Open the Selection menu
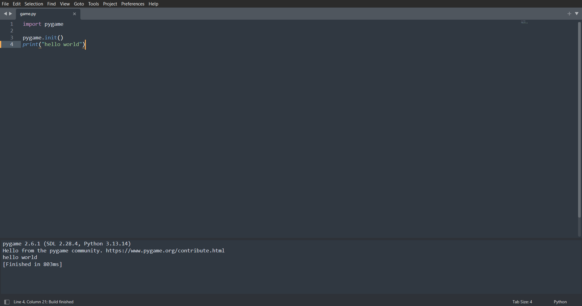Image resolution: width=582 pixels, height=306 pixels. (x=34, y=4)
